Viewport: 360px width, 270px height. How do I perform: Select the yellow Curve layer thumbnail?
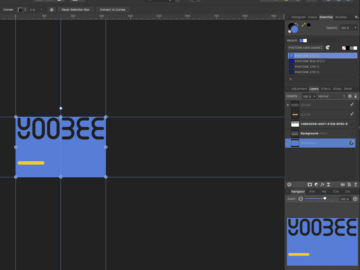[x=295, y=115]
